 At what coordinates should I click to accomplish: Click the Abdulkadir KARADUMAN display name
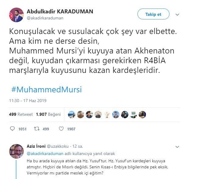60,12
